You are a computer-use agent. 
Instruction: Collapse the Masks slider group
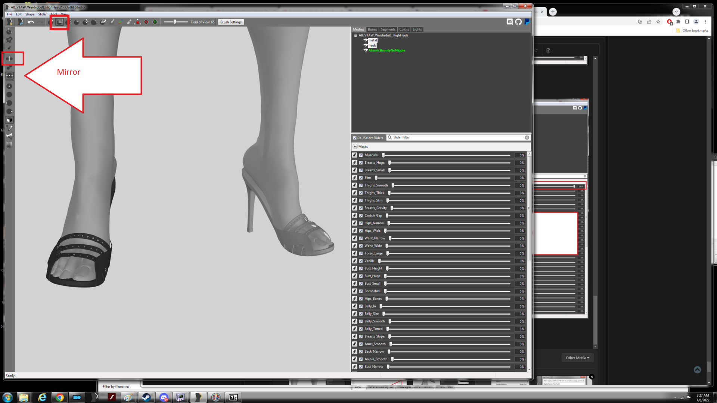[355, 147]
